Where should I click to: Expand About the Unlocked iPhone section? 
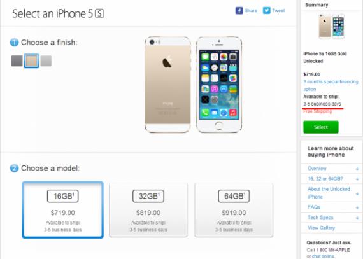click(332, 193)
